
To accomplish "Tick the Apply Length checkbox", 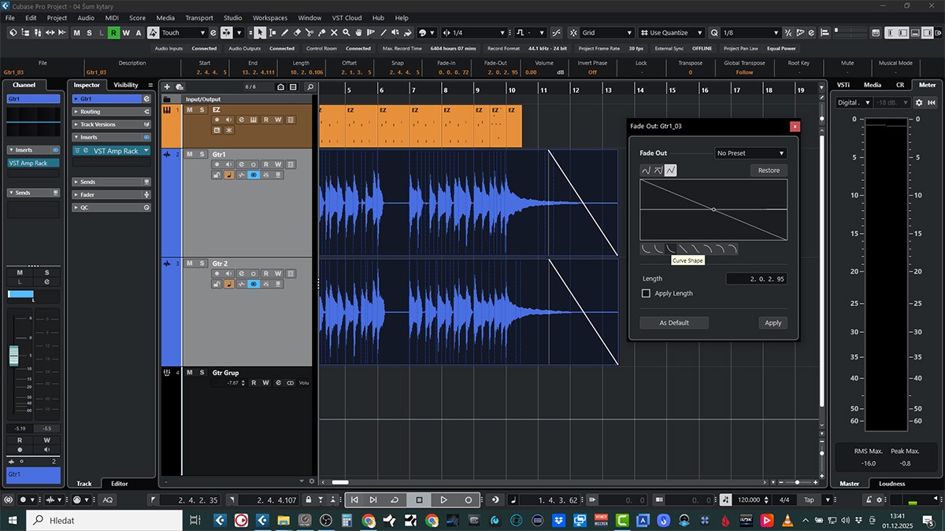I will click(647, 293).
